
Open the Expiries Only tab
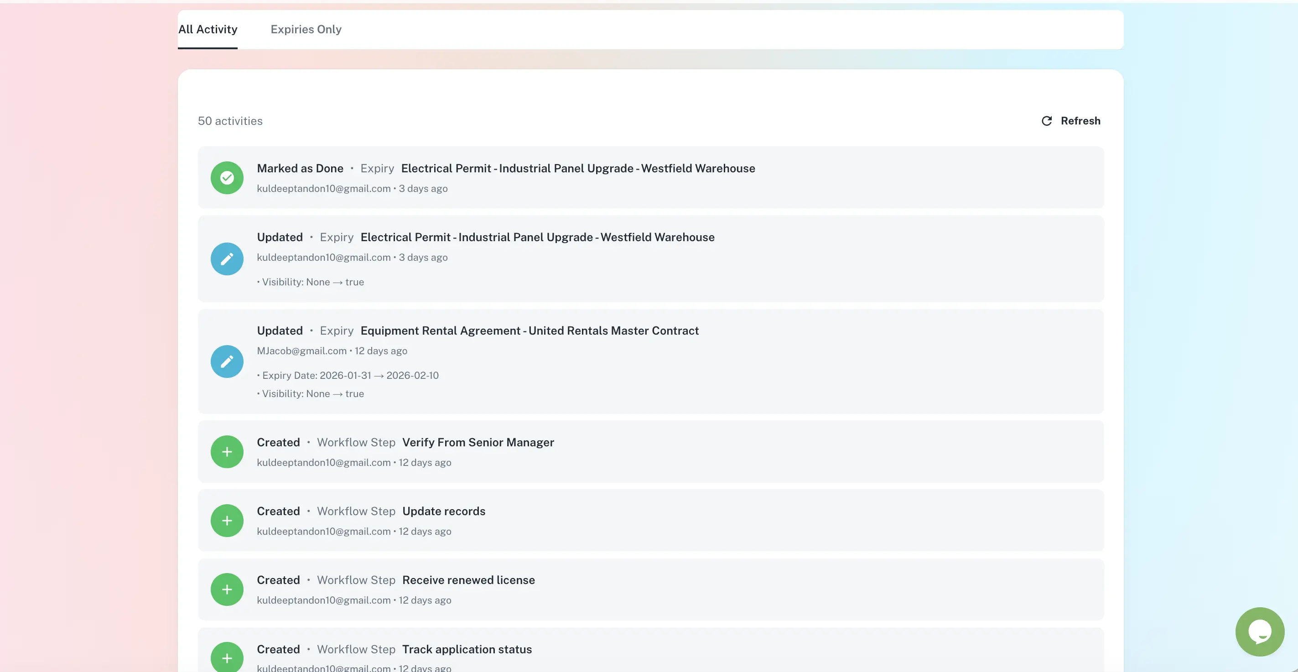306,29
